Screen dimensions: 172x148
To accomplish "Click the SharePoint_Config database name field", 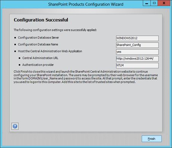I will 137,45.
